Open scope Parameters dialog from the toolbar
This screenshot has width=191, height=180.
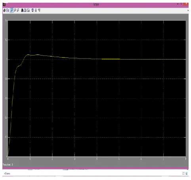[x=8, y=10]
